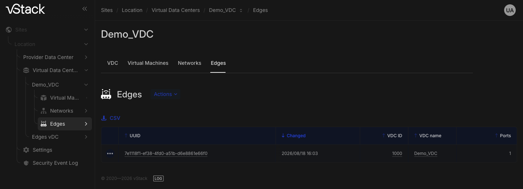
Task: Select the Edges tab
Action: point(218,63)
